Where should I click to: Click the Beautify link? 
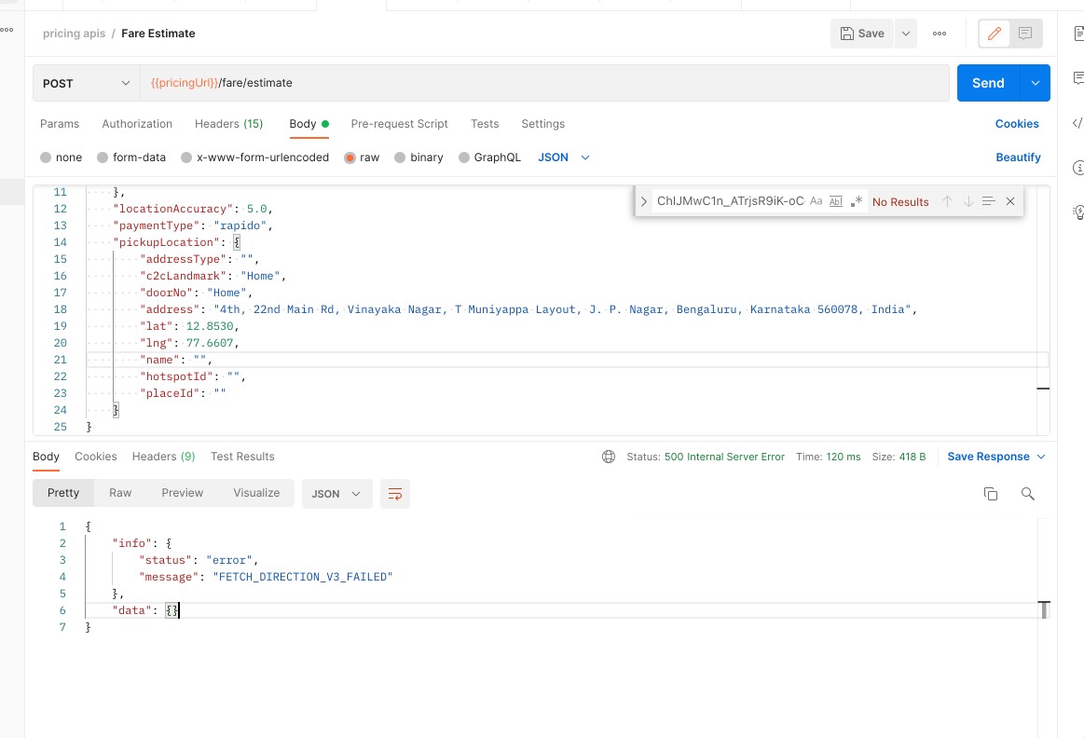click(x=1018, y=157)
